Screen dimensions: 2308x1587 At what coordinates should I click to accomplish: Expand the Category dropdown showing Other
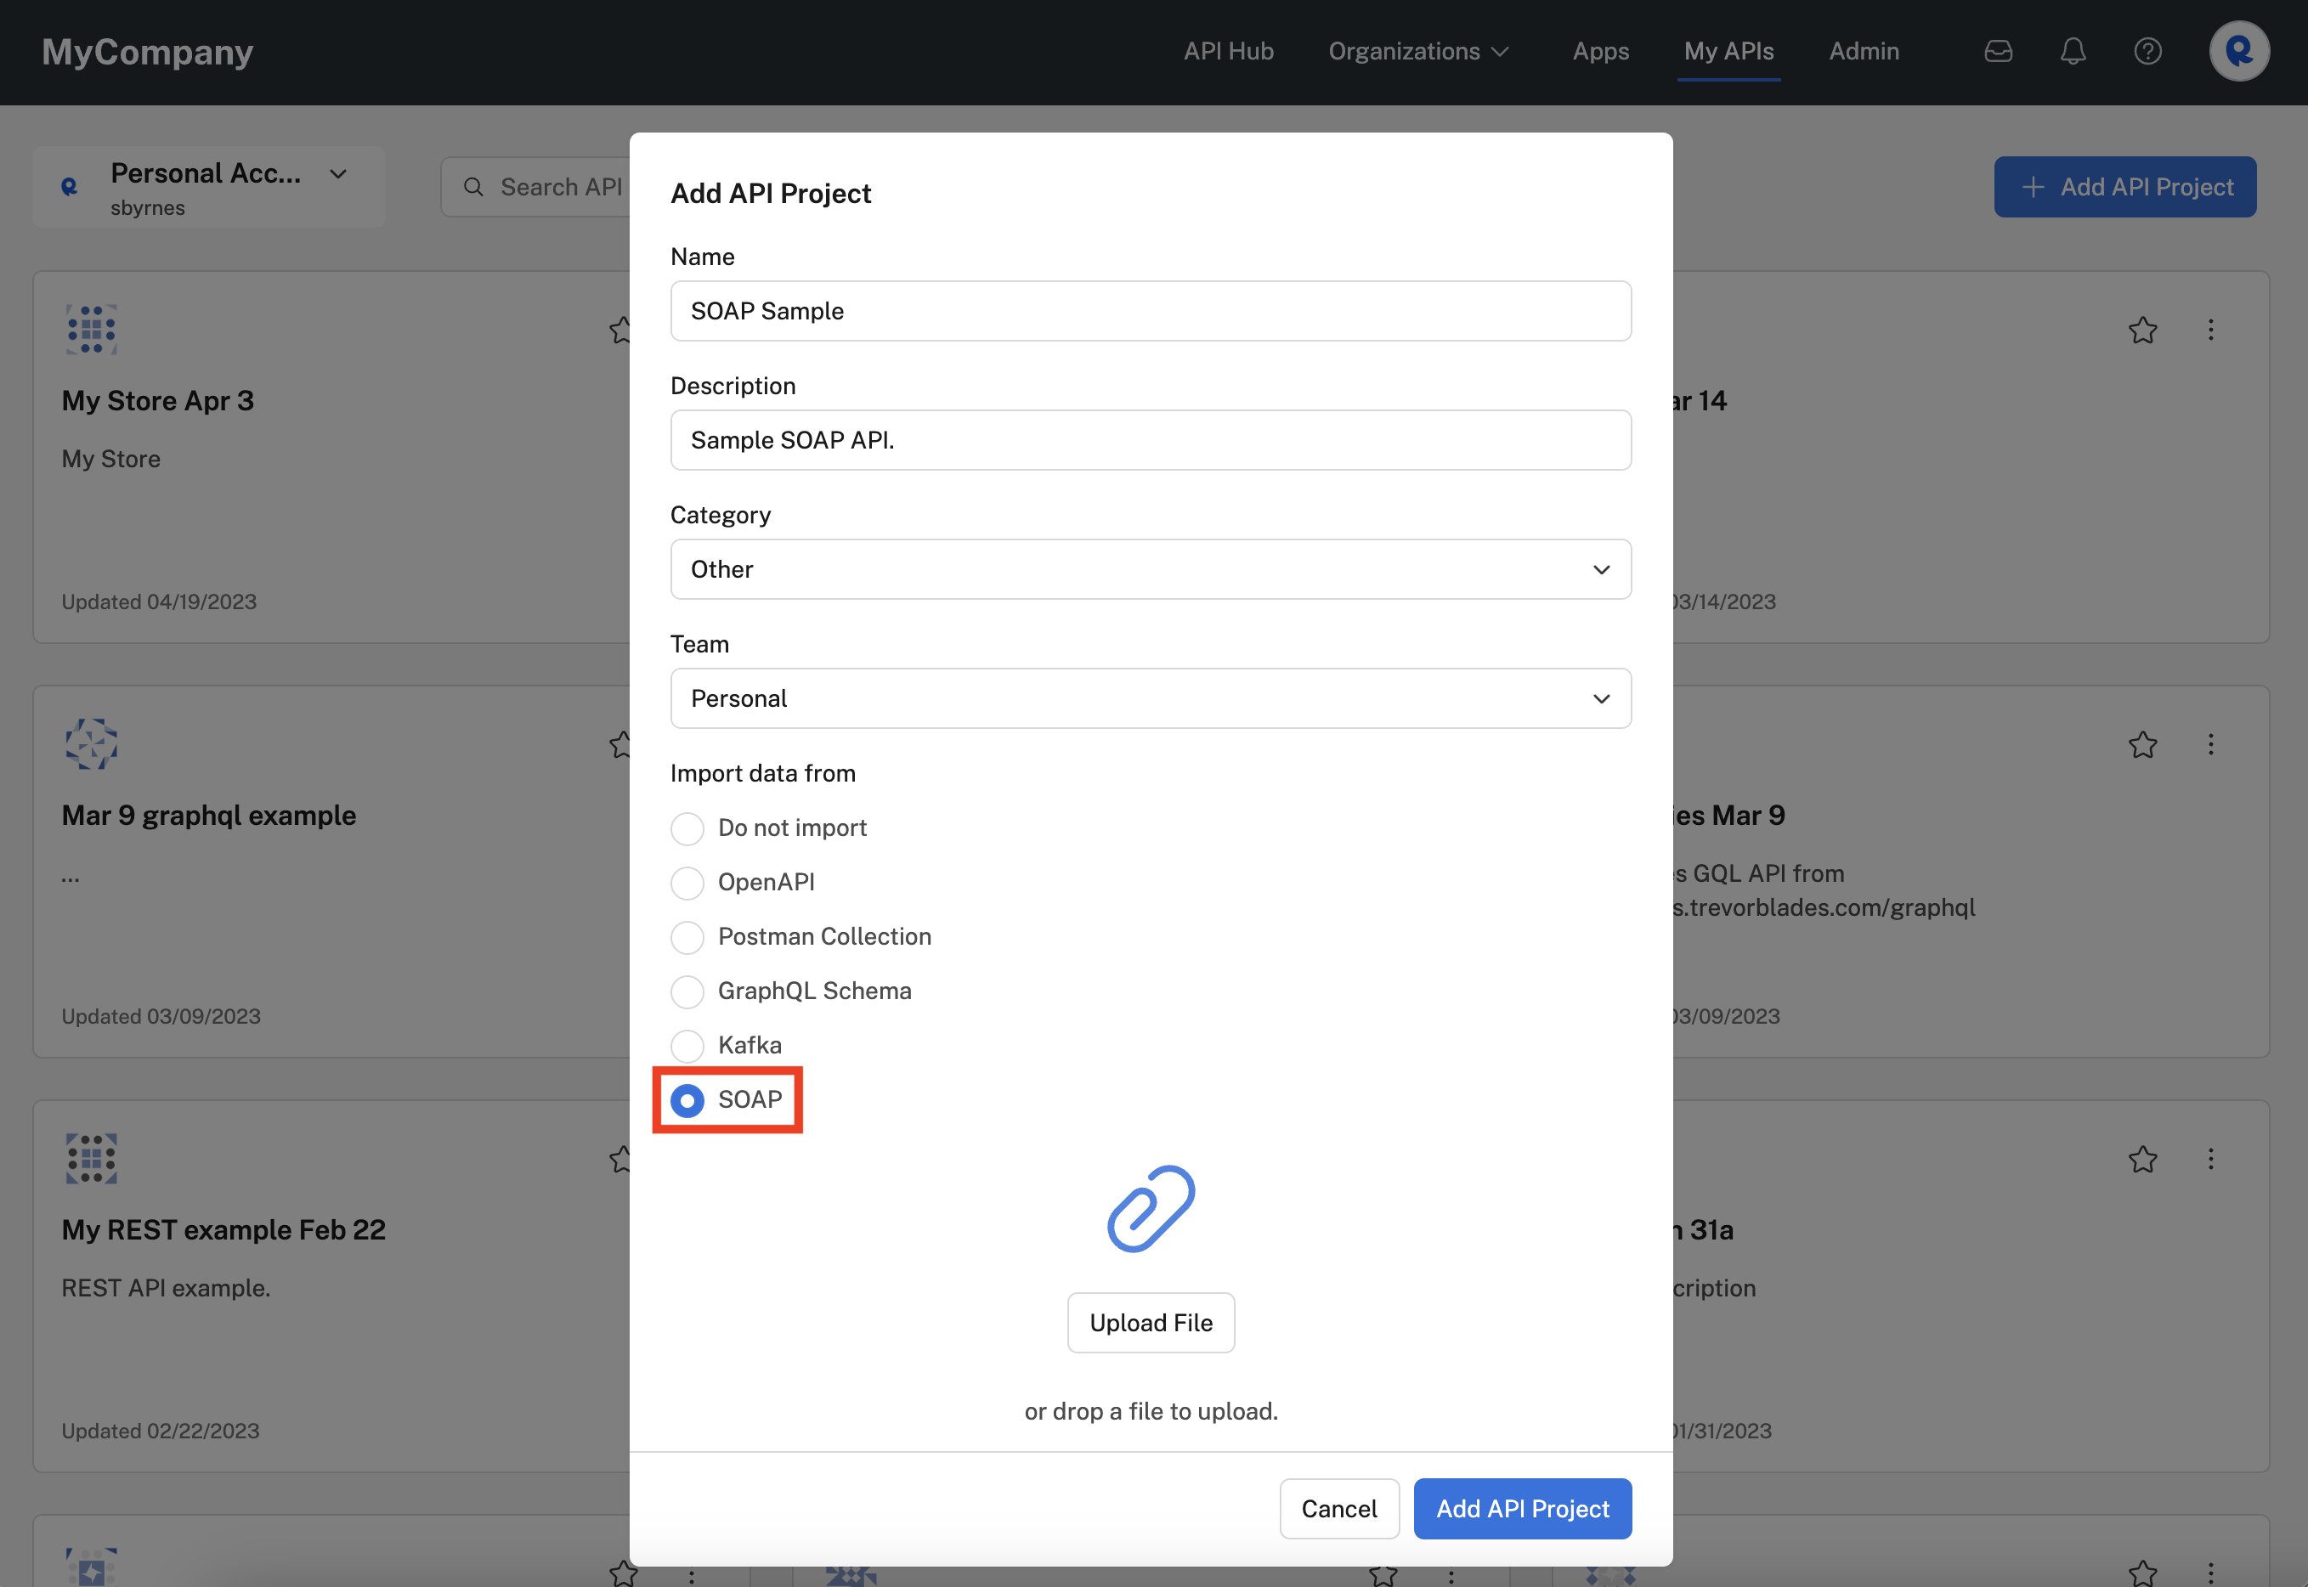click(x=1151, y=570)
